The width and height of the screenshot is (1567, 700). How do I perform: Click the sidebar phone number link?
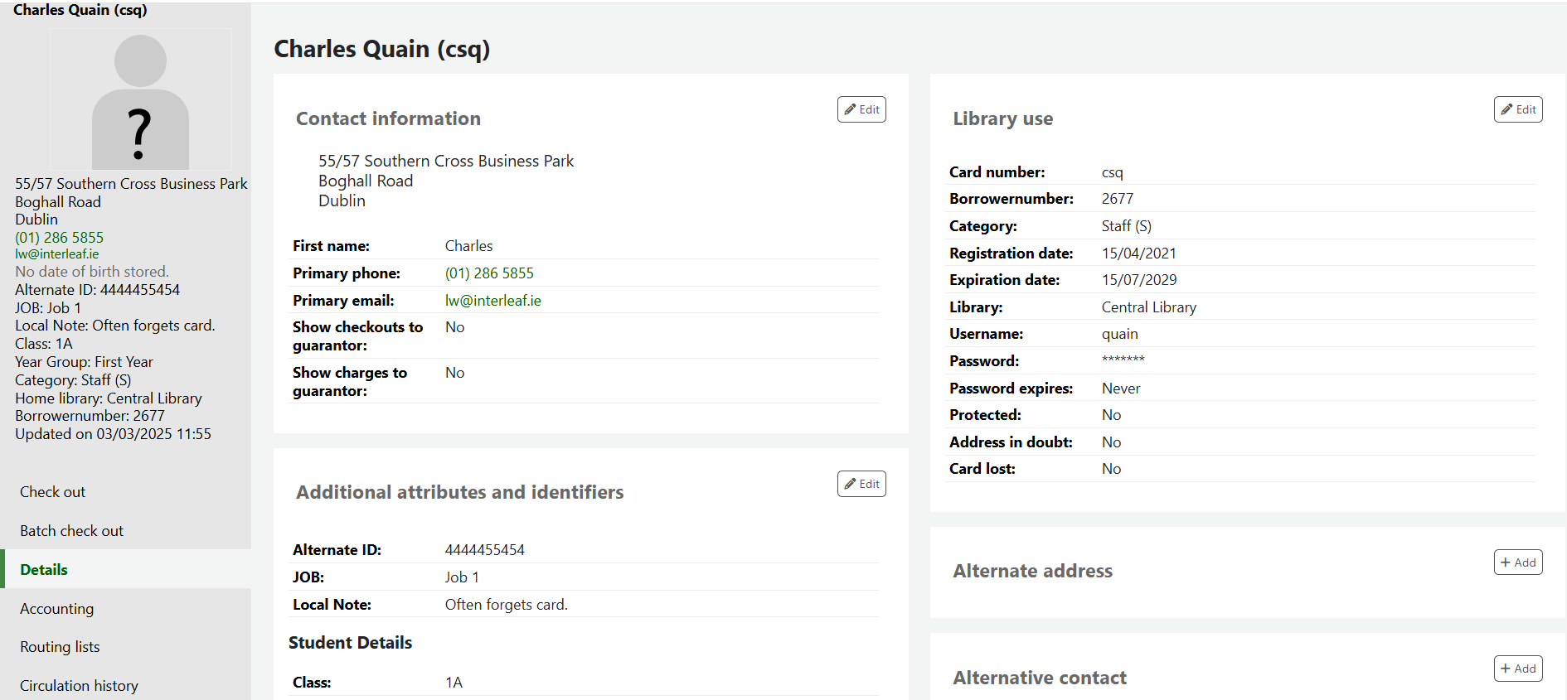pyautogui.click(x=59, y=238)
